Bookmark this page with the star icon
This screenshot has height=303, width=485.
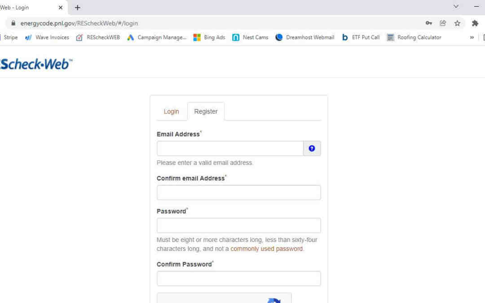tap(457, 23)
